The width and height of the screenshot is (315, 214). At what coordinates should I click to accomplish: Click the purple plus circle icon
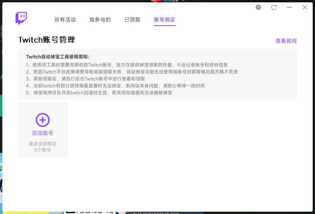(x=43, y=120)
